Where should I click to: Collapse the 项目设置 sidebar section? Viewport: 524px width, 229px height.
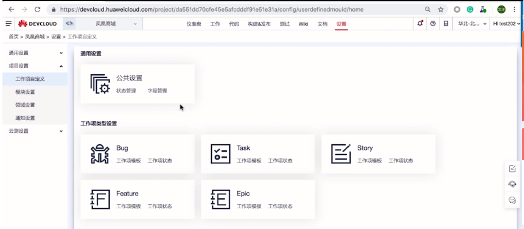(x=35, y=66)
